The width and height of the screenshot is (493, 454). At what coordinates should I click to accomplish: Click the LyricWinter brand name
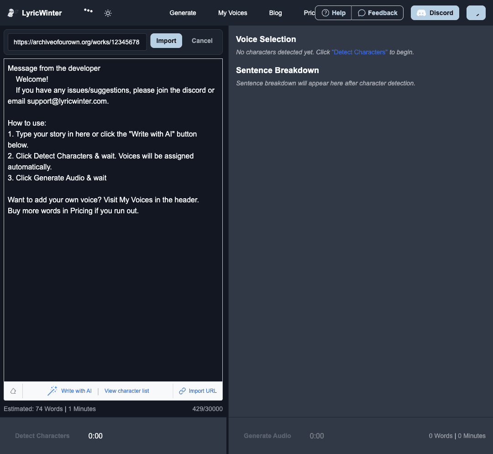[42, 13]
